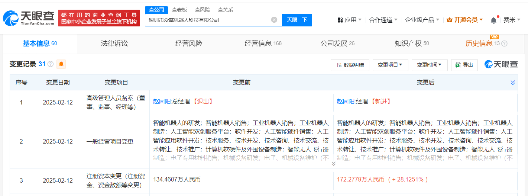Click the orange alert bell beside 变更记录
528x196 pixels.
(x=61, y=64)
